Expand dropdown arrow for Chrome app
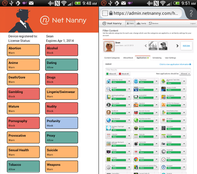Image resolution: width=197 pixels, height=174 pixels. pos(157,159)
